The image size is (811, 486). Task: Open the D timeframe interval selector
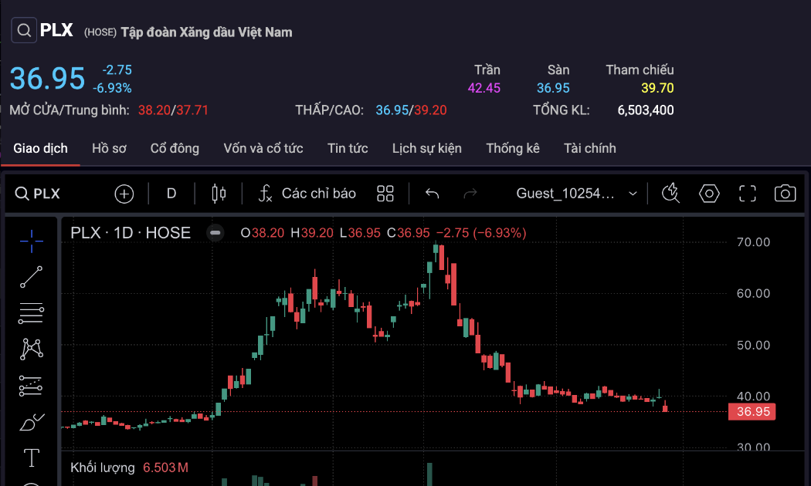[x=171, y=194]
